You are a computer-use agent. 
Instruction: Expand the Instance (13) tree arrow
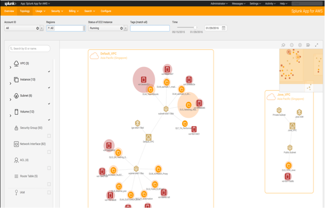pyautogui.click(x=10, y=83)
